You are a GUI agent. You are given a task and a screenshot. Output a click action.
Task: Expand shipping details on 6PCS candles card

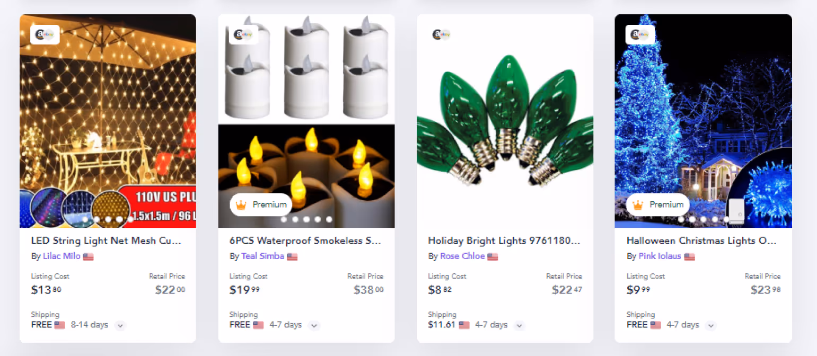(x=314, y=325)
